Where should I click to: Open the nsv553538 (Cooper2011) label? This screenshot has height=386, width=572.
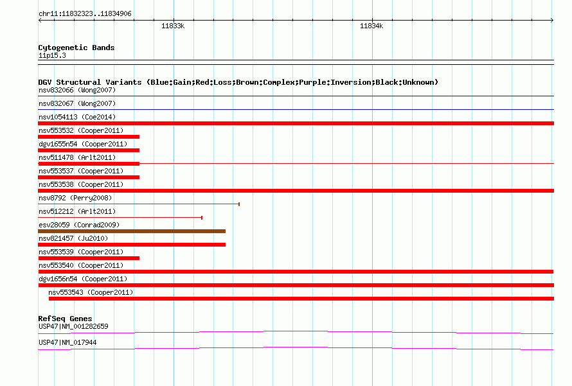coord(81,184)
